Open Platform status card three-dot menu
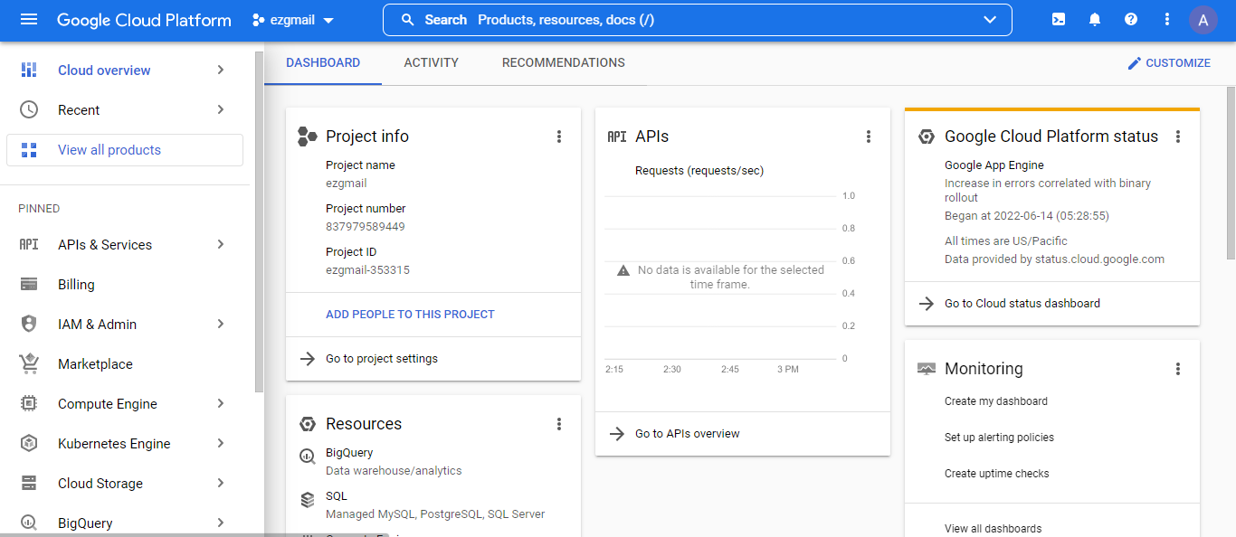The height and width of the screenshot is (537, 1236). 1178,137
